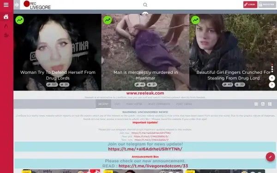The width and height of the screenshot is (277, 173).
Task: Click the red Login button
Action: point(250,5)
